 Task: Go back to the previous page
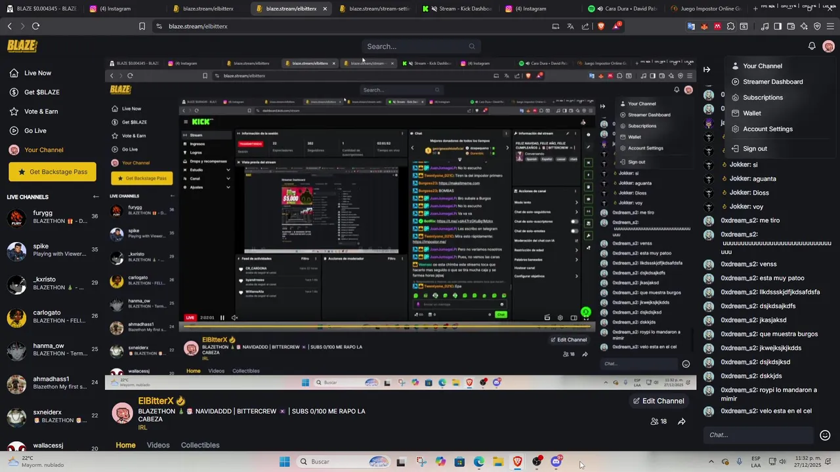click(9, 26)
